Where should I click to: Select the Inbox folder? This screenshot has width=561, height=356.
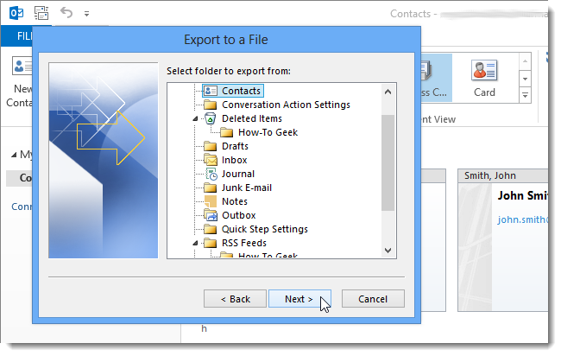point(235,160)
